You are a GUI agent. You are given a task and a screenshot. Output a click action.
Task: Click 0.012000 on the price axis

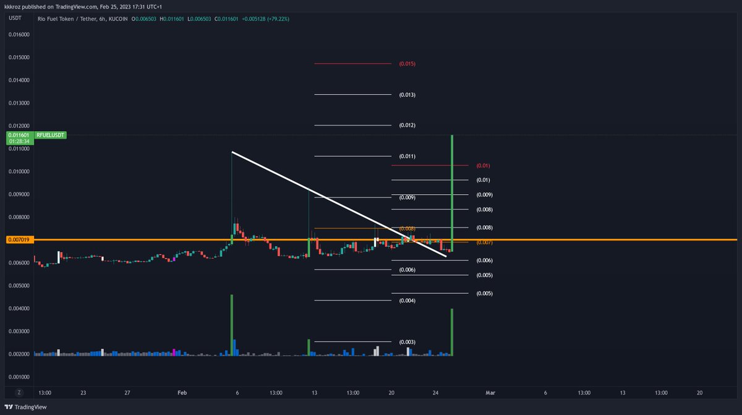click(19, 126)
